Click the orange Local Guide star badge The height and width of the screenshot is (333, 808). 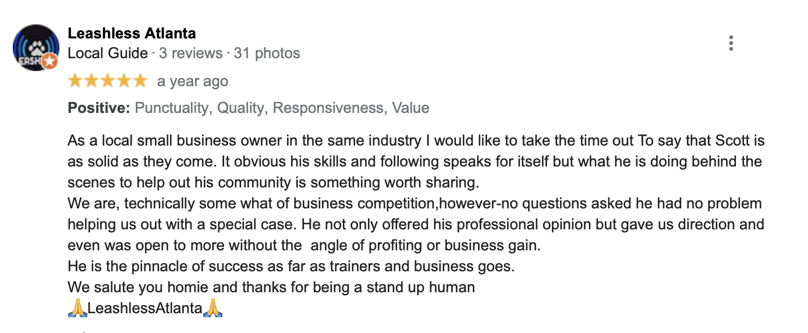[50, 61]
